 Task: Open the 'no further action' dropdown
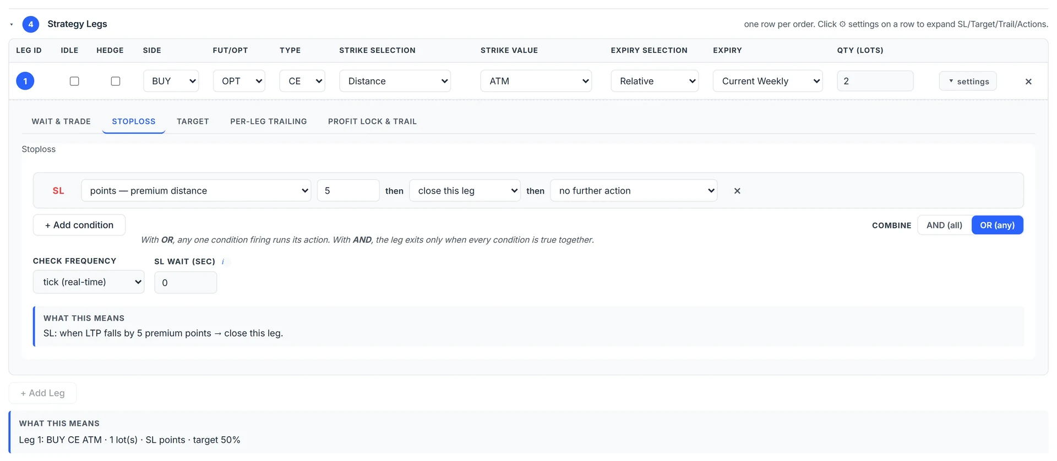click(634, 190)
